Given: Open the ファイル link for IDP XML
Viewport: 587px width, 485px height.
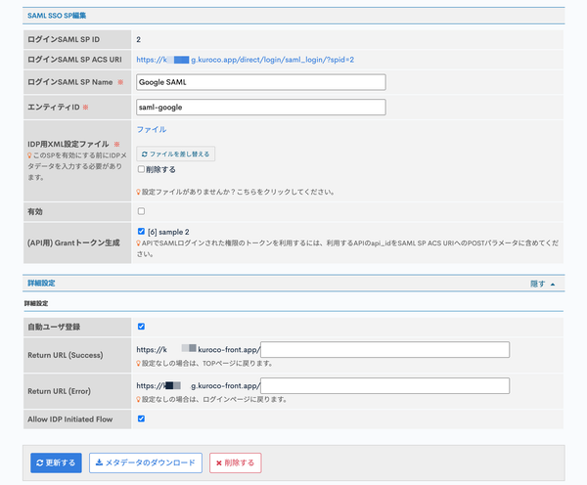Looking at the screenshot, I should pos(152,129).
